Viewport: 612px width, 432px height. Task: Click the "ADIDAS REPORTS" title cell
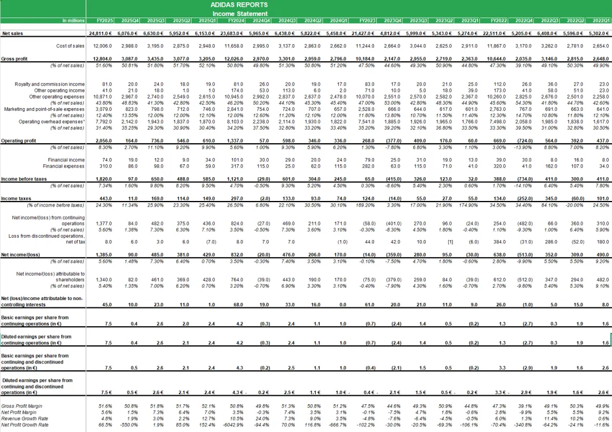[239, 5]
